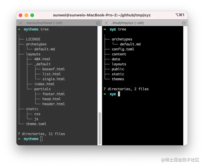The height and width of the screenshot is (167, 204).
Task: Click the green zoom window button
Action: [32, 15]
